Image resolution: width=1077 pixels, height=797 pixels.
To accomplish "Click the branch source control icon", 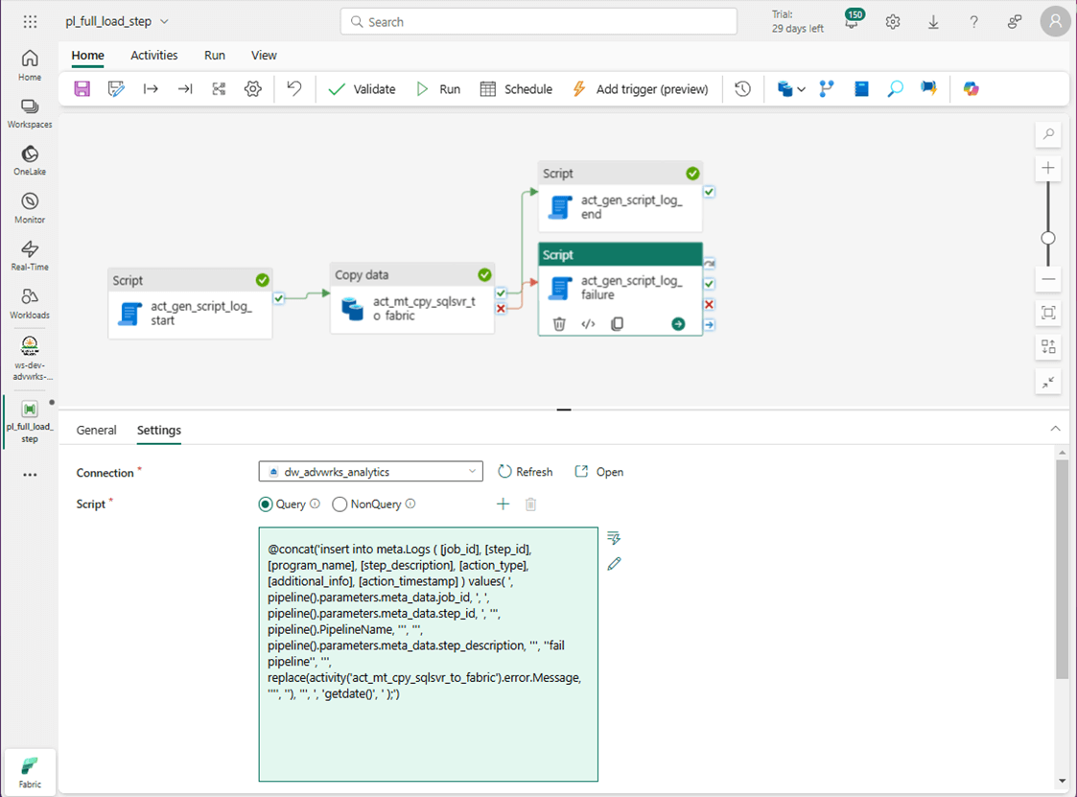I will [827, 88].
